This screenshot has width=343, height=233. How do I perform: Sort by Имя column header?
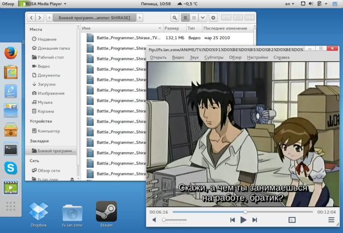click(122, 28)
